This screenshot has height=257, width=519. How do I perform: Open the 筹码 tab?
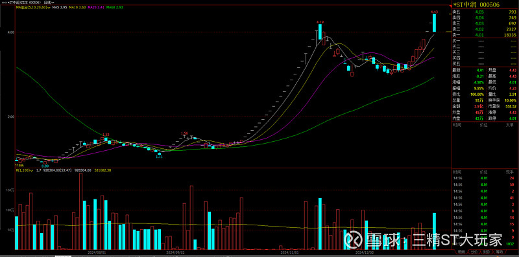(x=499, y=252)
